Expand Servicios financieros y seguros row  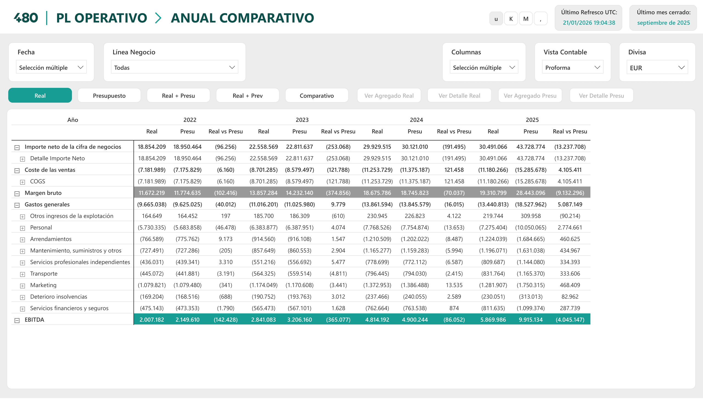pos(23,310)
